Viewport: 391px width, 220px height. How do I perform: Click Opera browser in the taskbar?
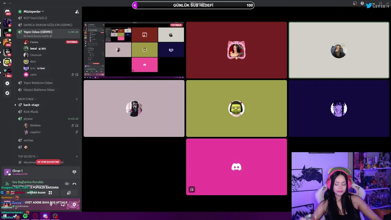(x=35, y=216)
